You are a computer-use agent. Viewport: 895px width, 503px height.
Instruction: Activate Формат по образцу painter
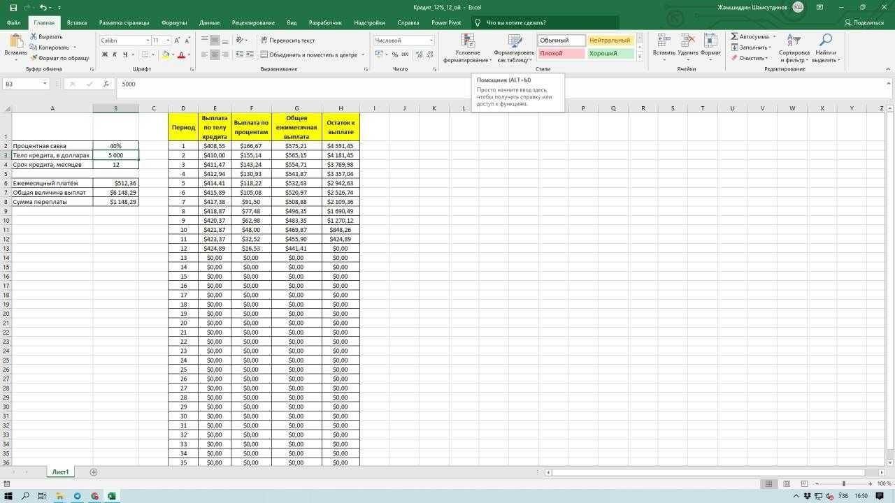tap(59, 58)
